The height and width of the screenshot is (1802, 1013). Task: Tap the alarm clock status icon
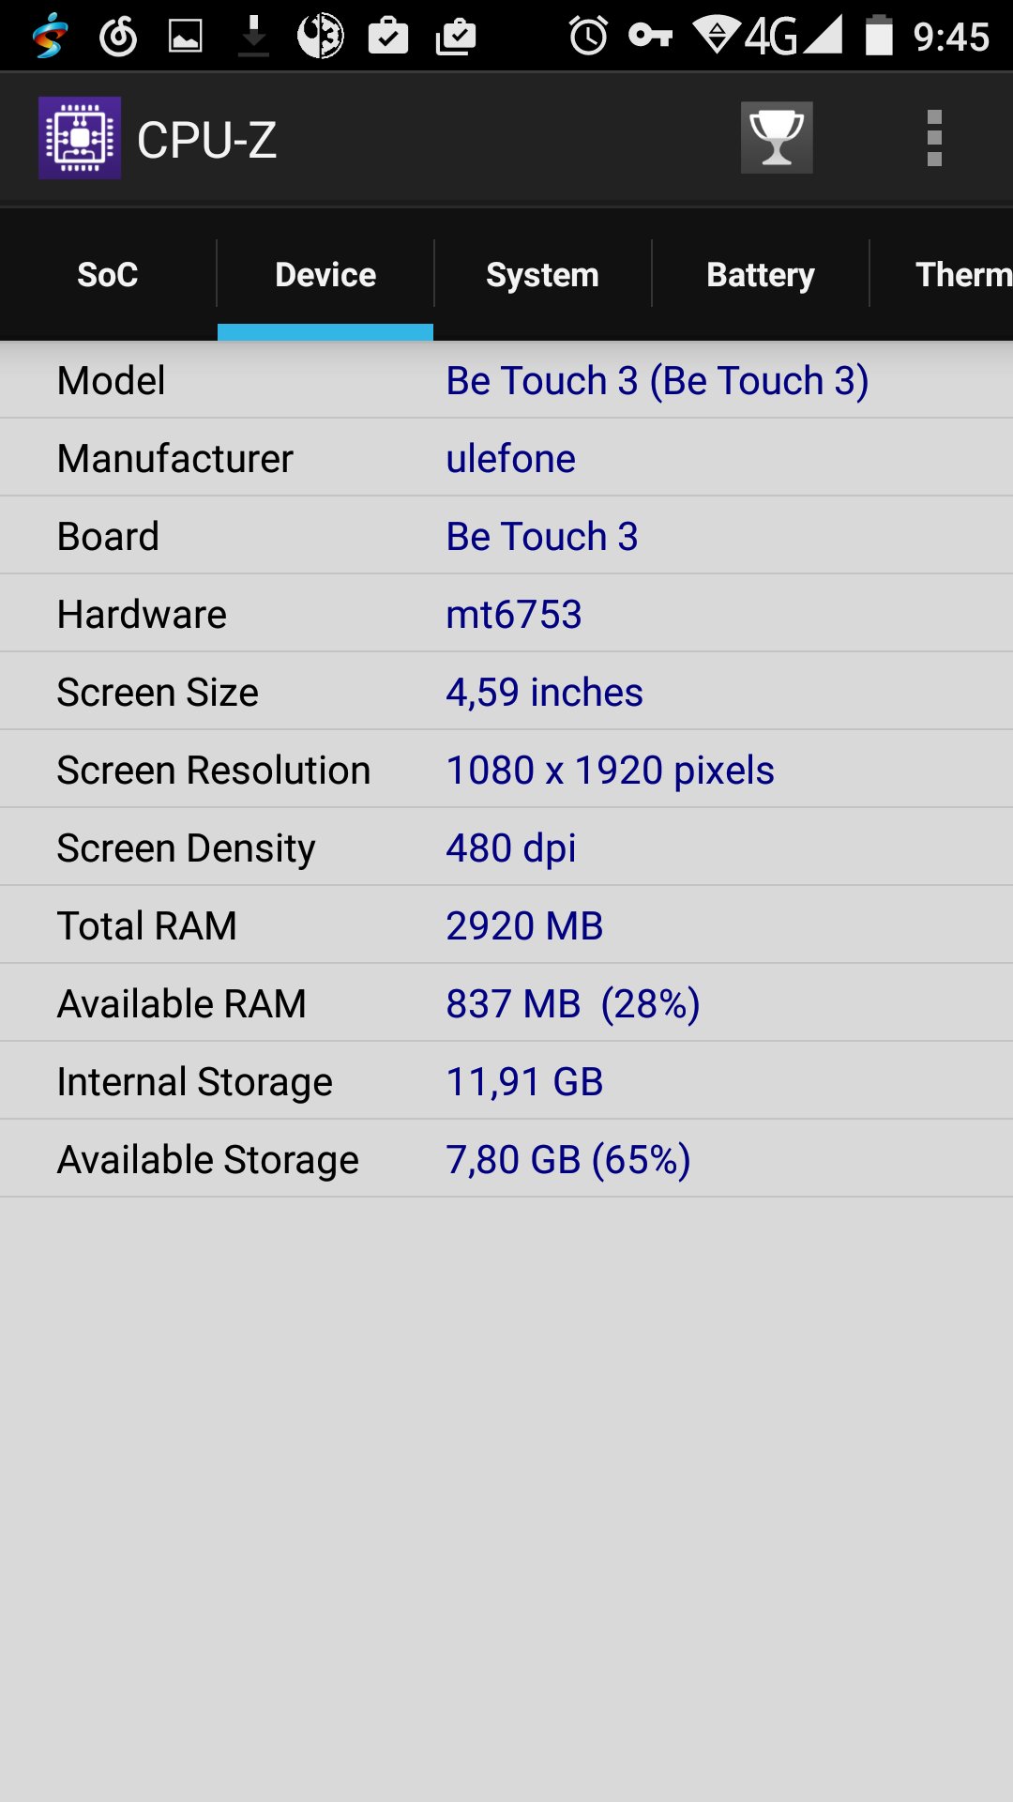(x=588, y=36)
